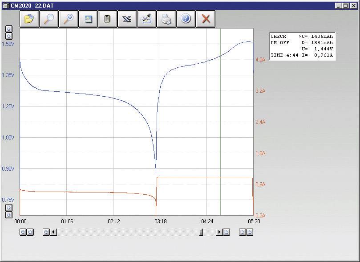Select the zoom-out magnifier tool
Viewport: 360px width, 262px height.
coord(49,18)
